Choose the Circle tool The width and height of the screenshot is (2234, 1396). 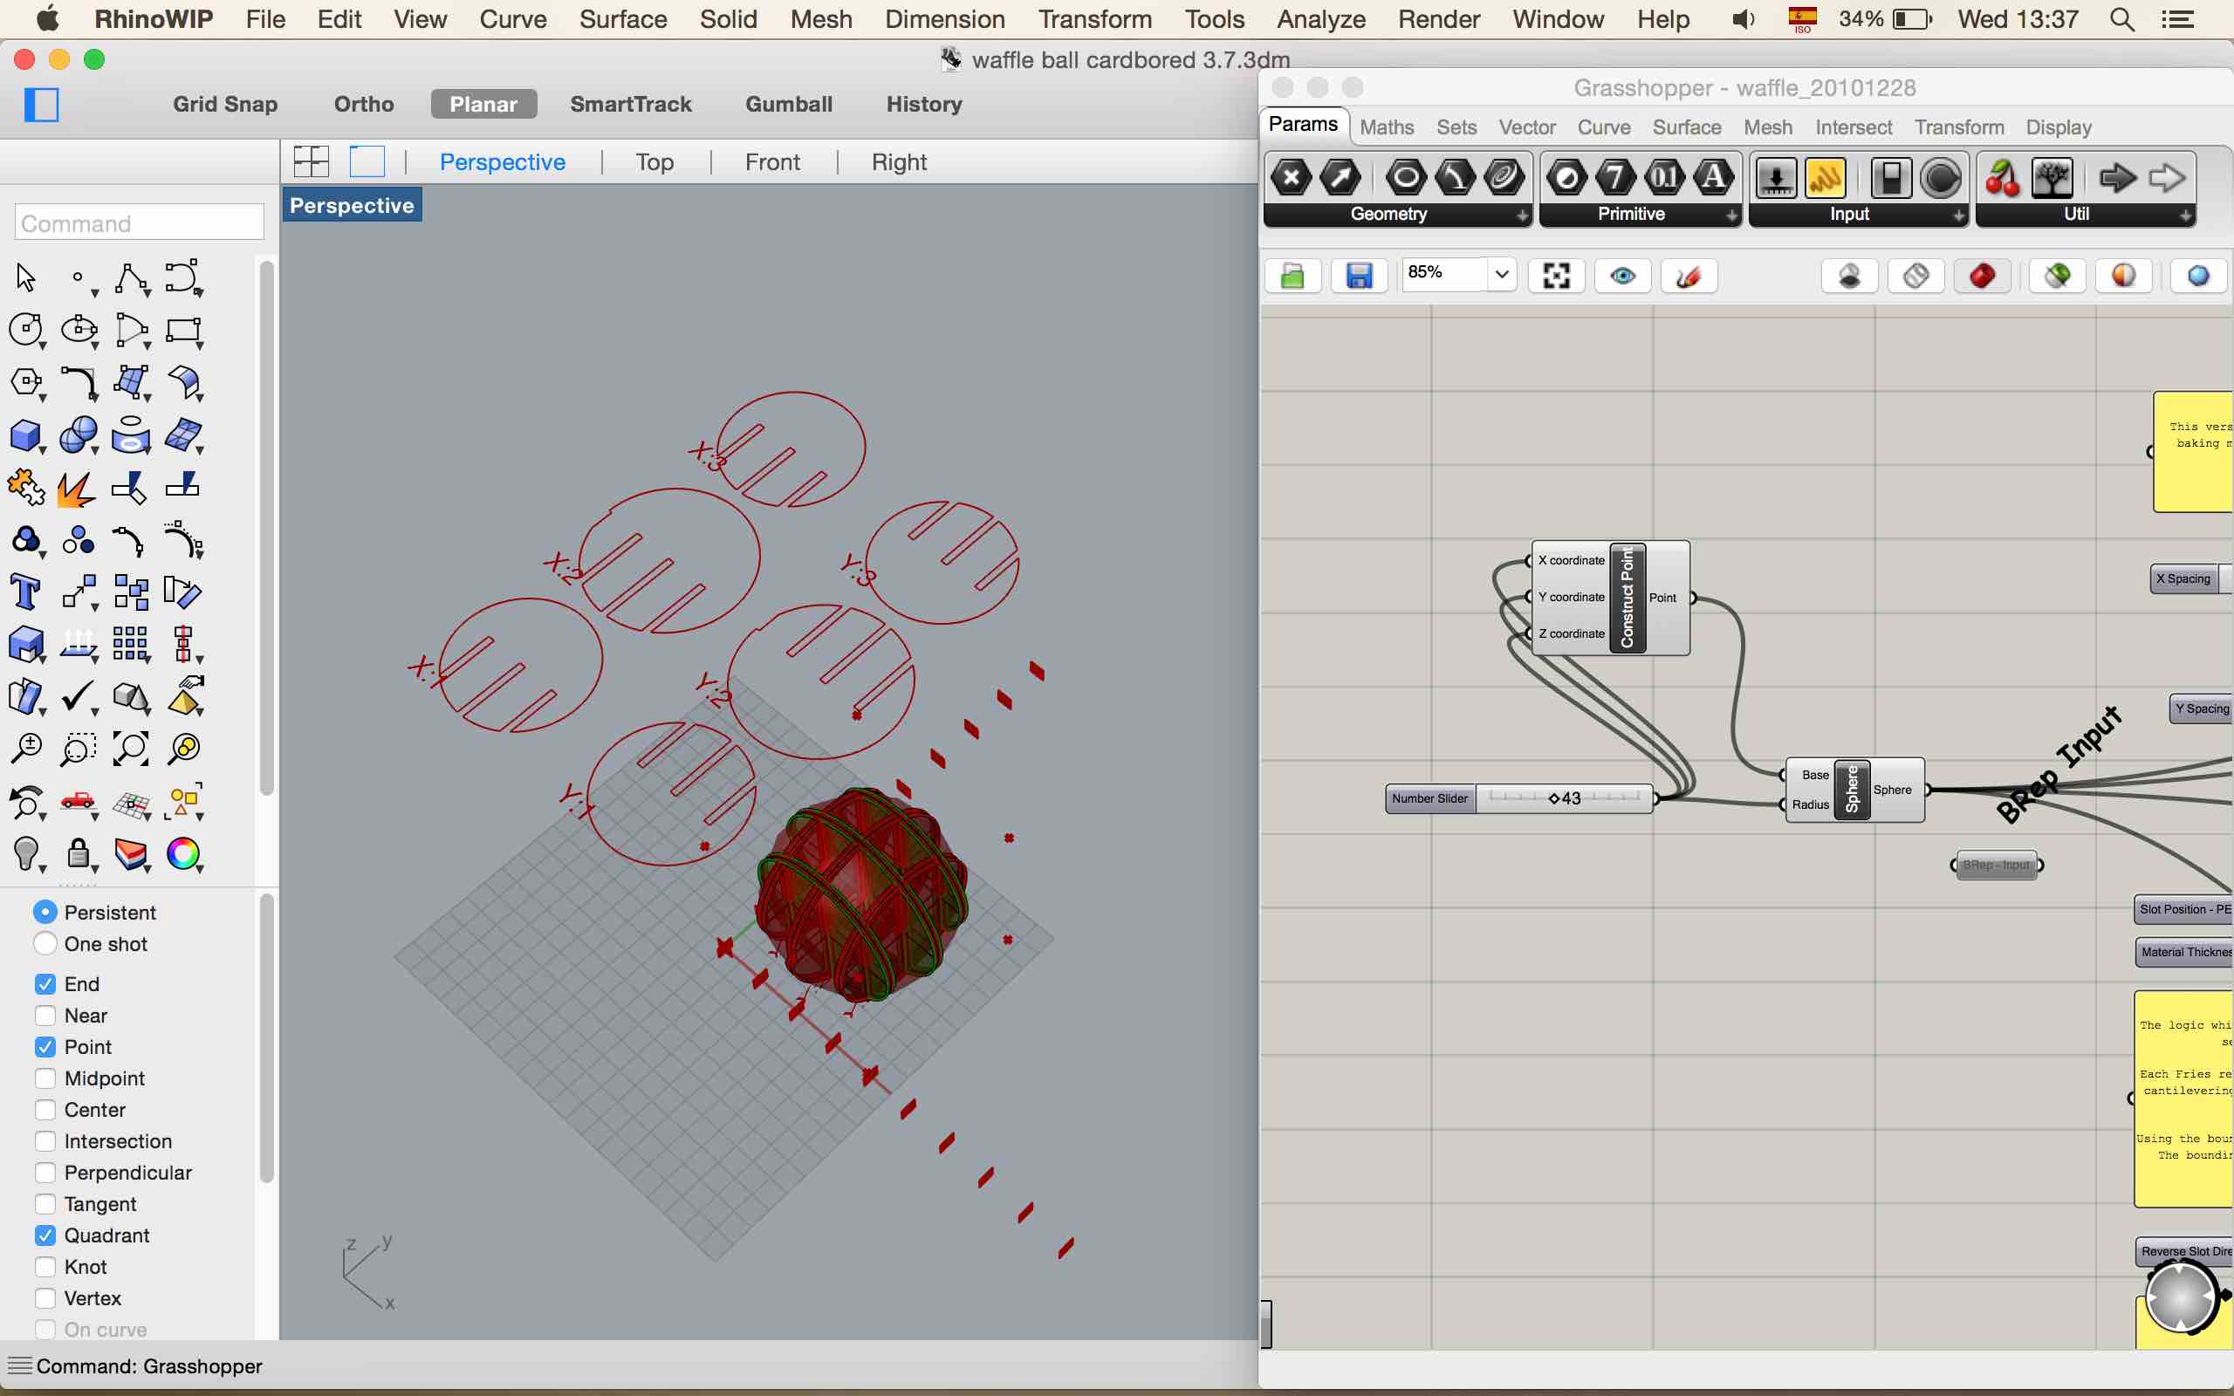click(x=25, y=330)
